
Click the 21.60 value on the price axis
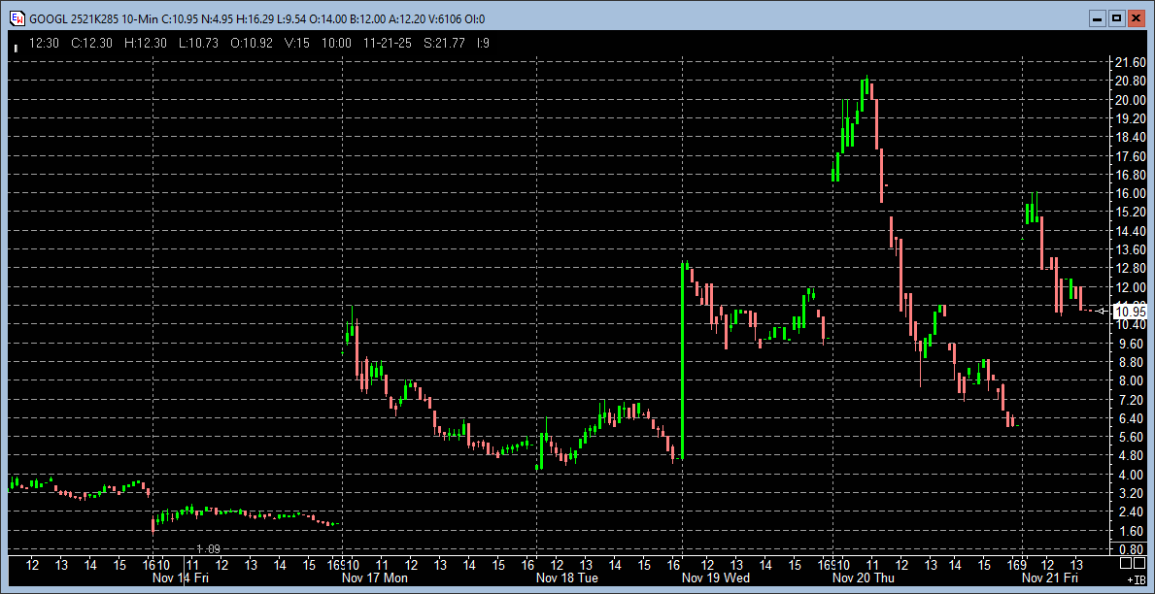1129,62
